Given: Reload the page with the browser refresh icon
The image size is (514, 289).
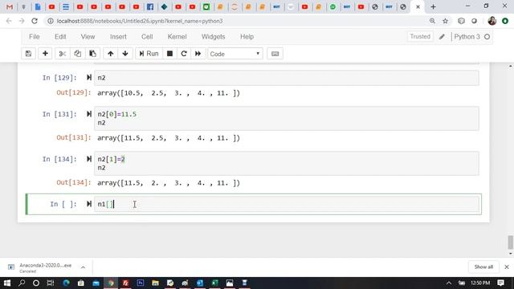Looking at the screenshot, I should 35,21.
